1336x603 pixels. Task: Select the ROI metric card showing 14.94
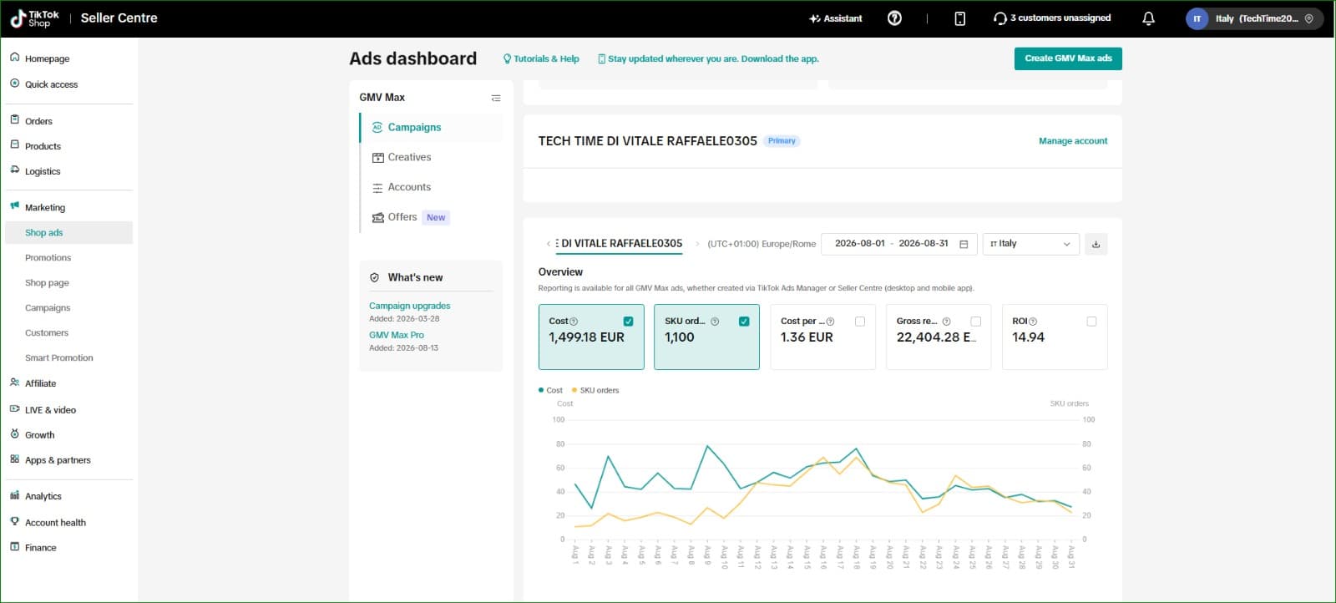[x=1055, y=337]
